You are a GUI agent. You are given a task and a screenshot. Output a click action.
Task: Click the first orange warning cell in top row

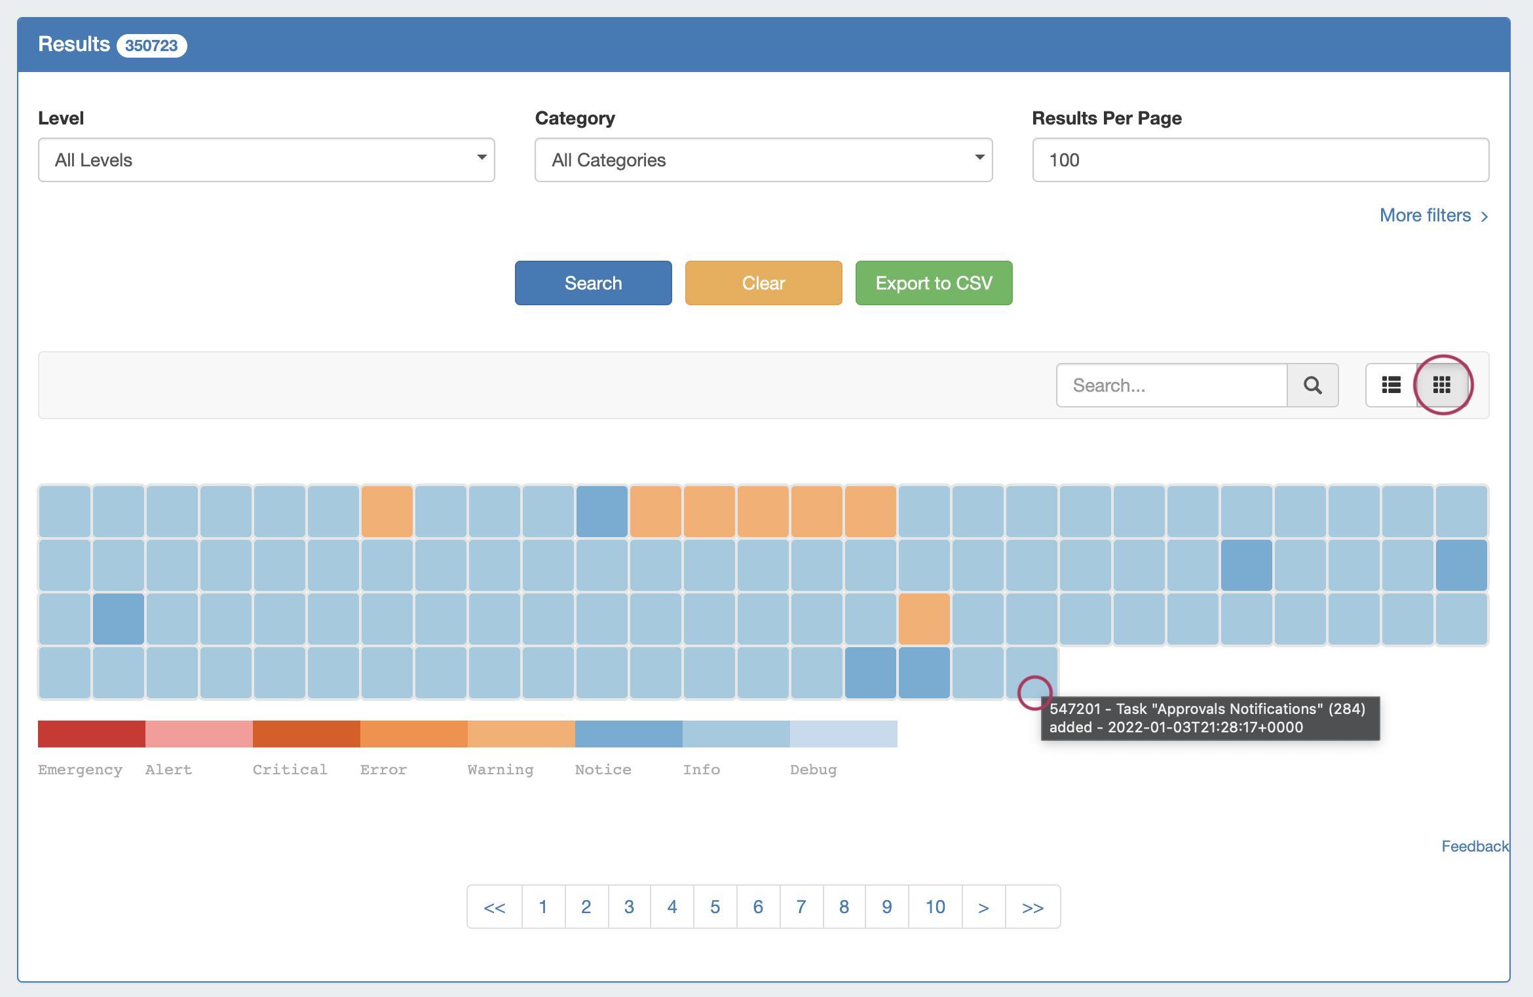pos(387,511)
